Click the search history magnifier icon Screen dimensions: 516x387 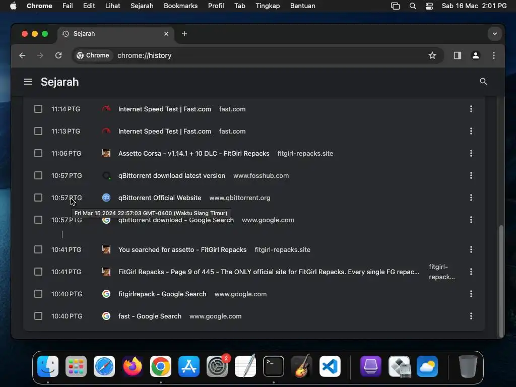tap(483, 82)
